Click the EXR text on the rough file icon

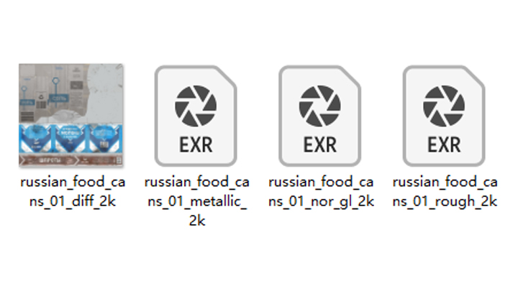pyautogui.click(x=444, y=145)
